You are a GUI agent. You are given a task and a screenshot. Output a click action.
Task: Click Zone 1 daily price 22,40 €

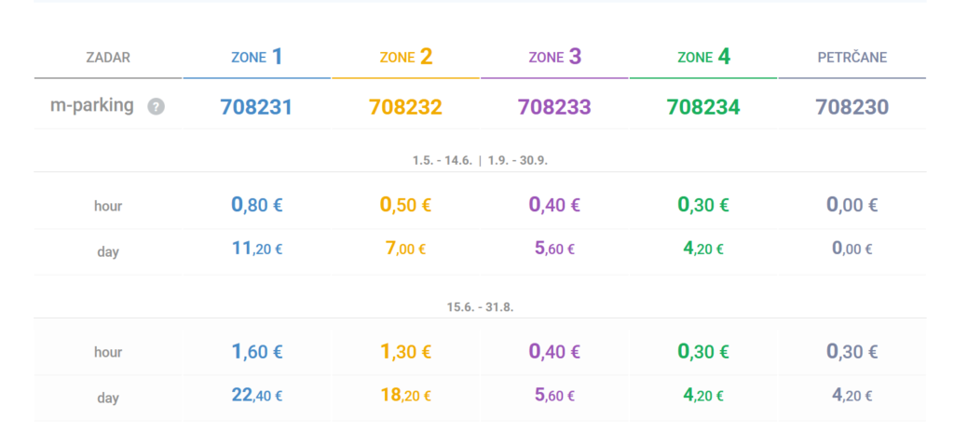[256, 396]
